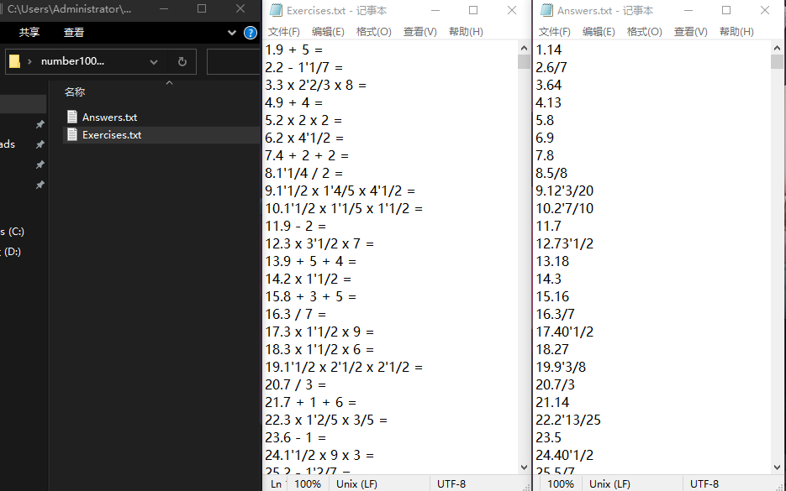786x491 pixels.
Task: Click the Notepad icon in Exercises.txt title bar
Action: click(275, 11)
